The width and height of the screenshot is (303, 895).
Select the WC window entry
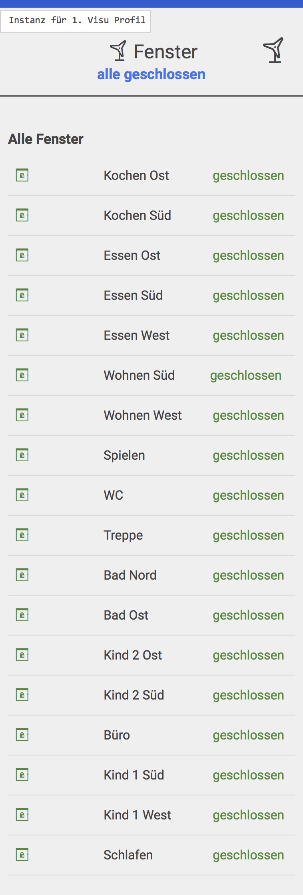pyautogui.click(x=114, y=495)
